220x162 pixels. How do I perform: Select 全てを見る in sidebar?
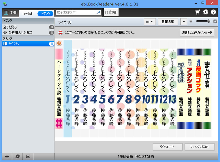[28, 27]
